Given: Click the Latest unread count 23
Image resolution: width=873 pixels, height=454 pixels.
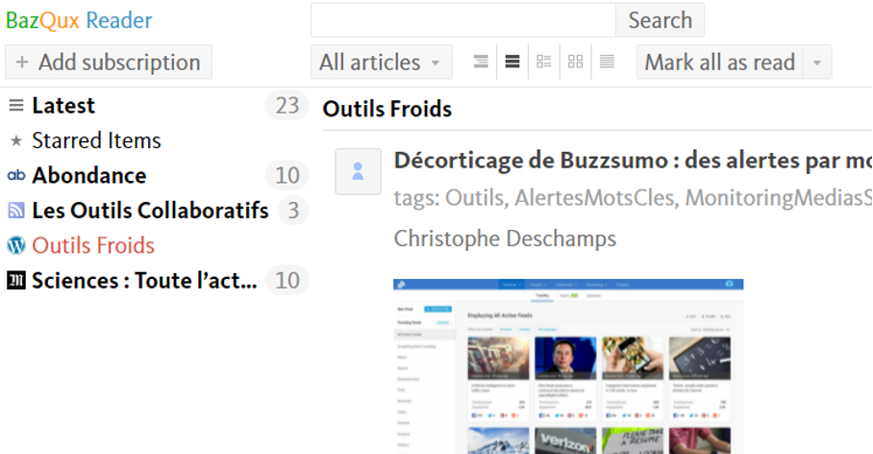Looking at the screenshot, I should [287, 105].
